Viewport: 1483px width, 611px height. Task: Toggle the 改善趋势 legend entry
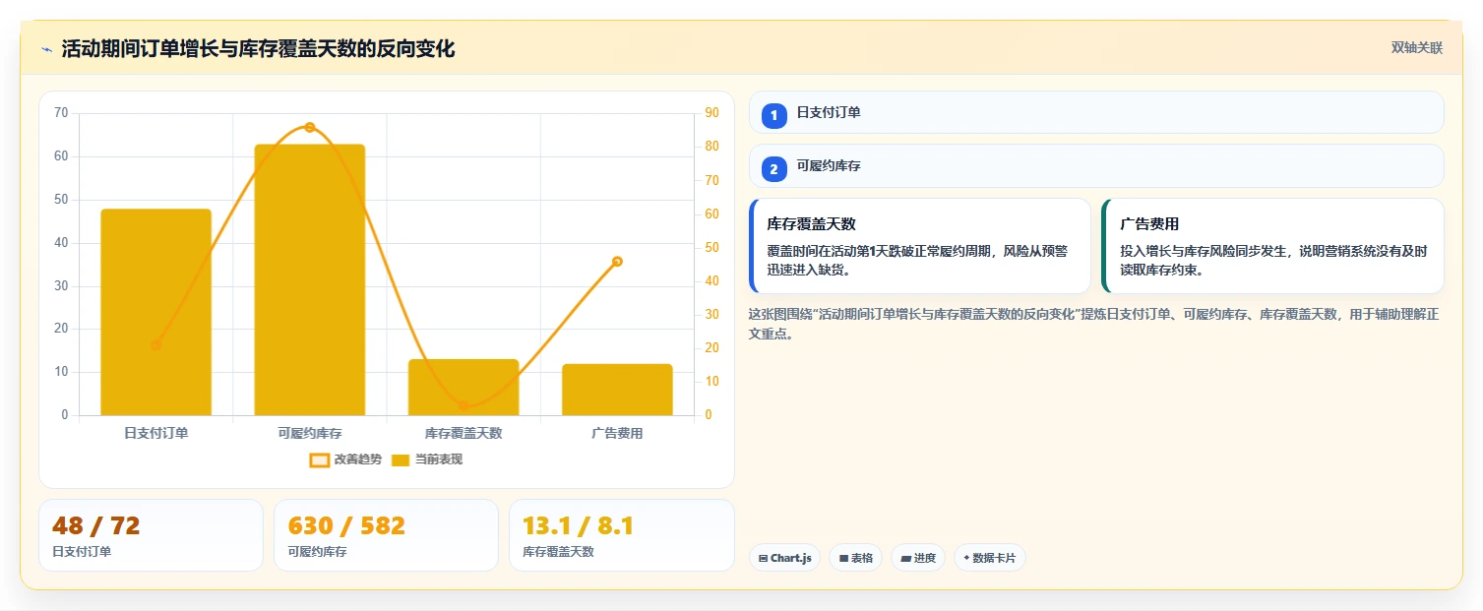345,459
